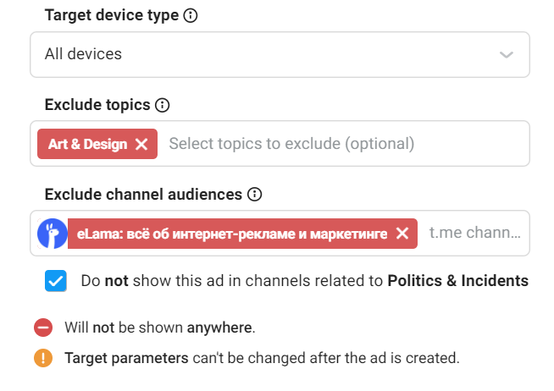This screenshot has width=554, height=391.
Task: Click the 'Target parameters can't be changed' notice
Action: [262, 358]
